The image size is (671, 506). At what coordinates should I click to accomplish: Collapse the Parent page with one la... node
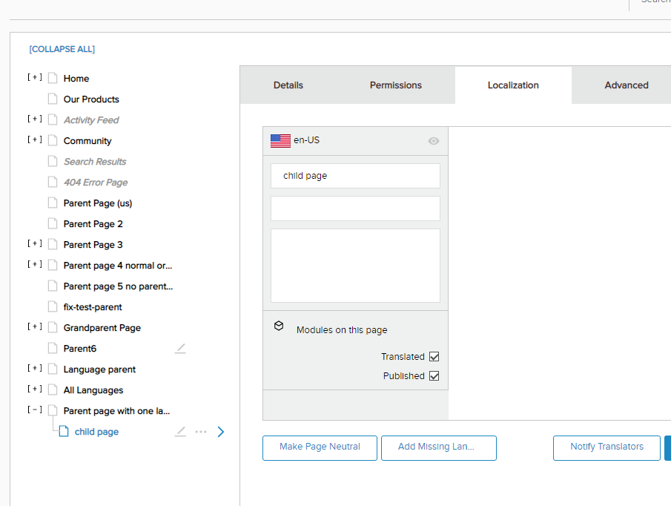click(34, 410)
